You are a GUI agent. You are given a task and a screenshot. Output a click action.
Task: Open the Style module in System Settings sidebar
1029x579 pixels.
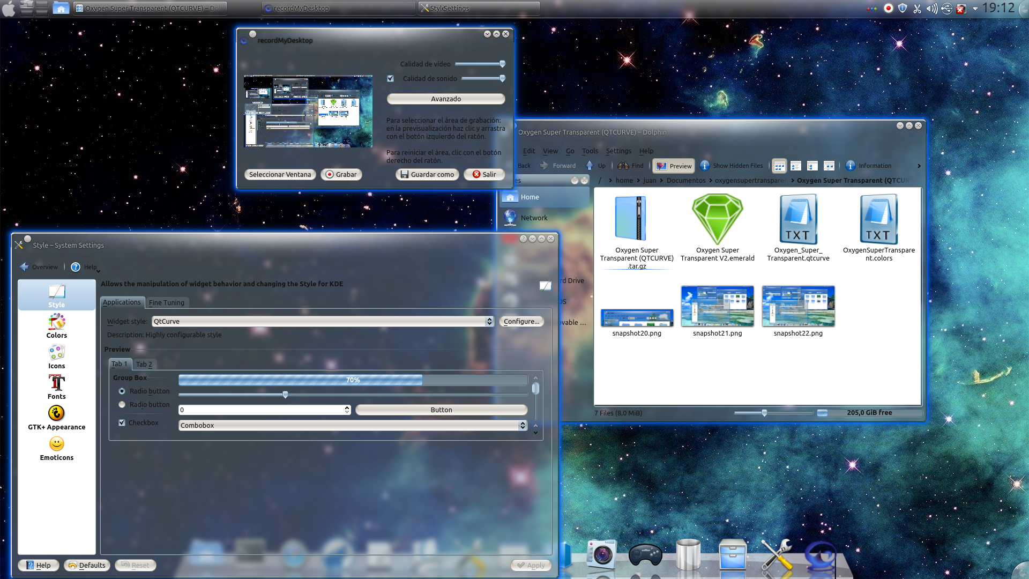(56, 295)
